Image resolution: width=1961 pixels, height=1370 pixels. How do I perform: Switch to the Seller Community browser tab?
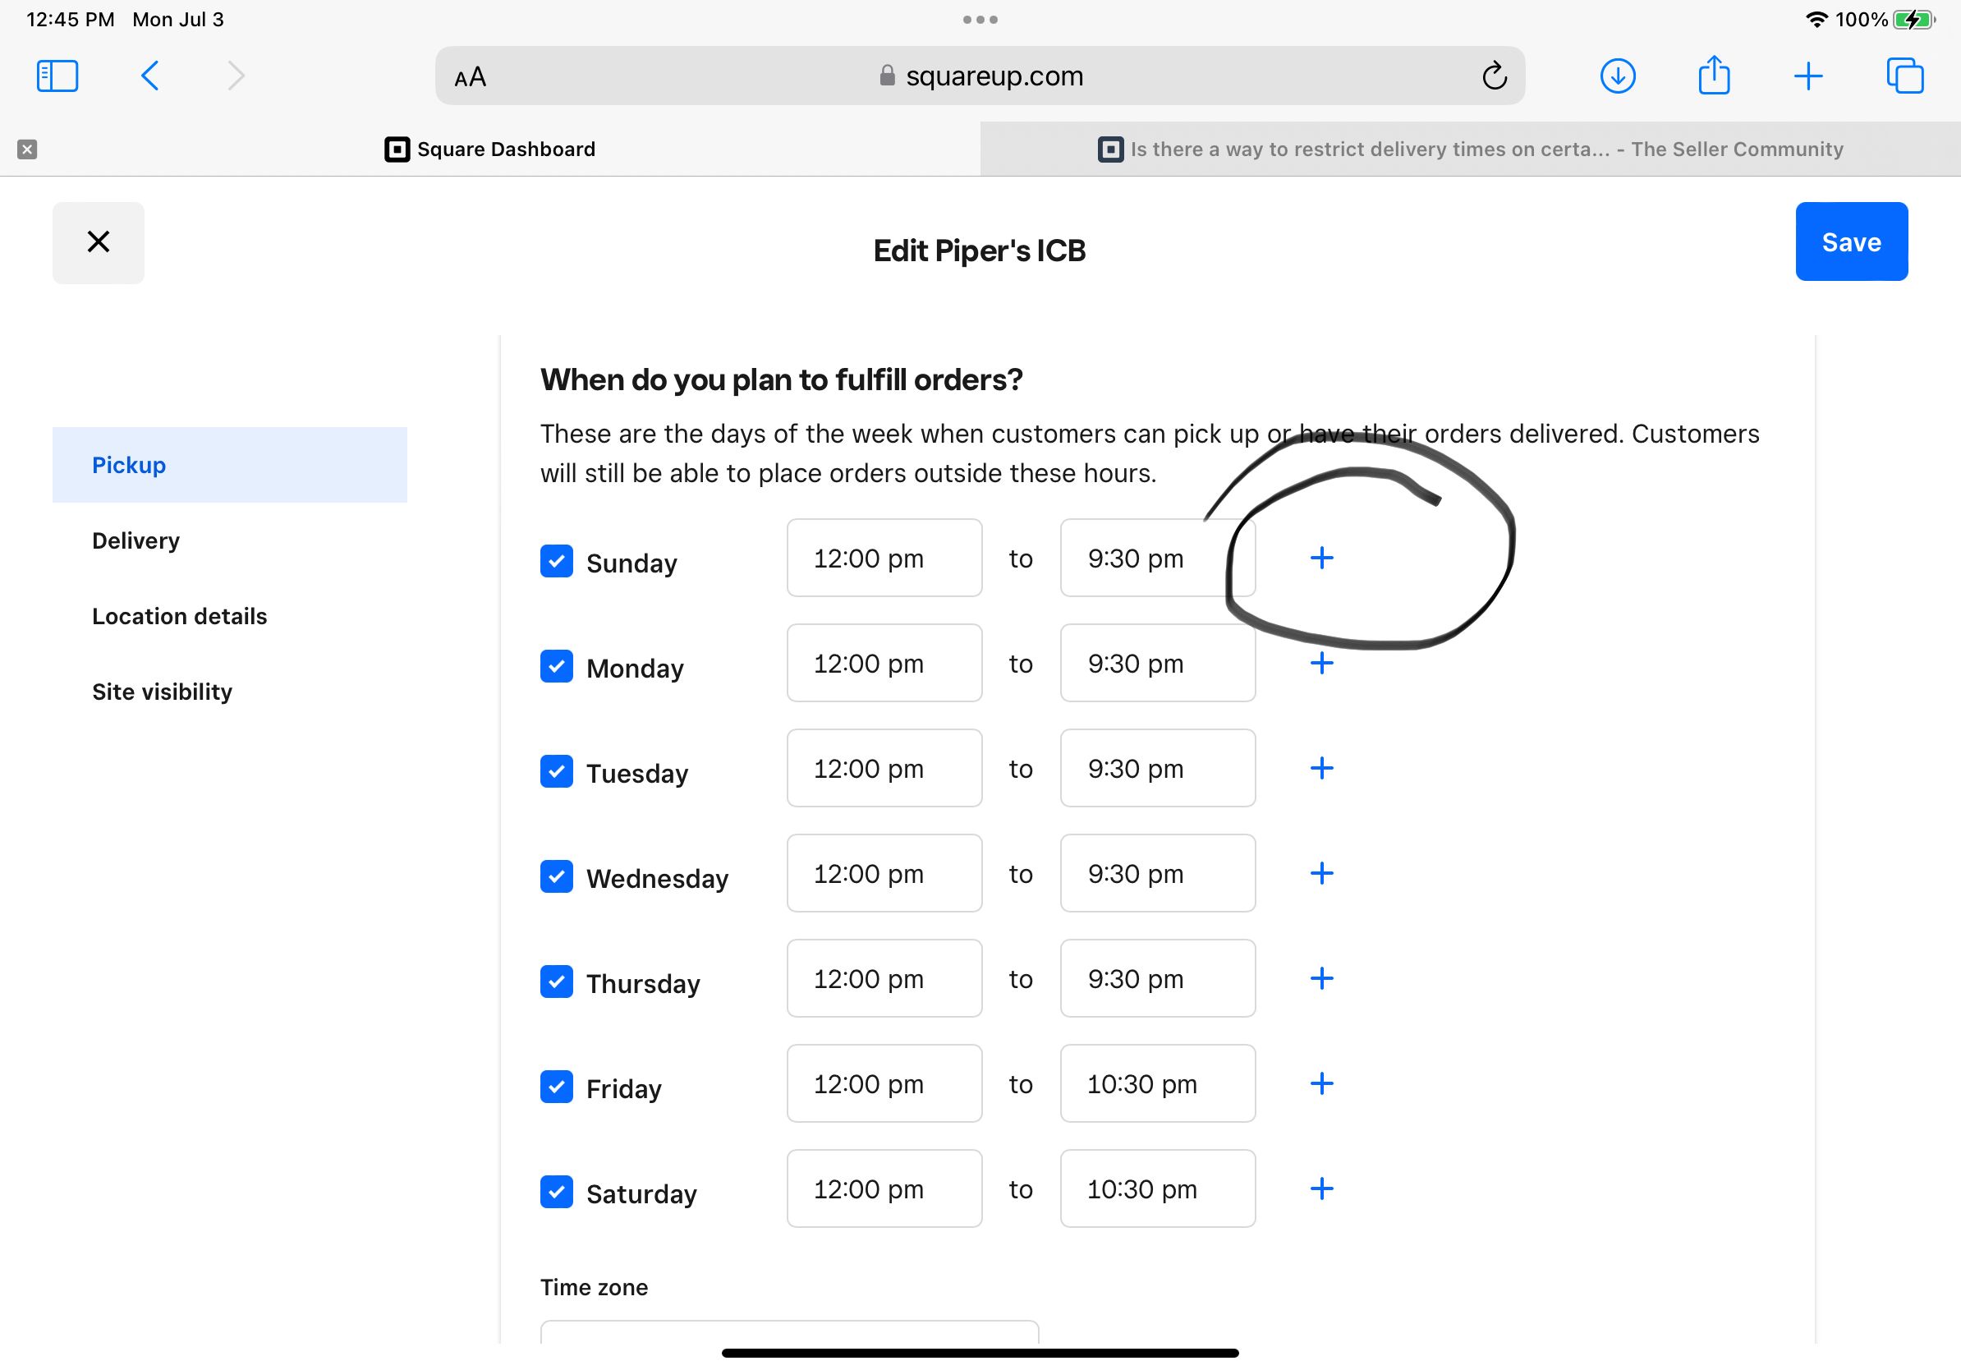point(1470,149)
